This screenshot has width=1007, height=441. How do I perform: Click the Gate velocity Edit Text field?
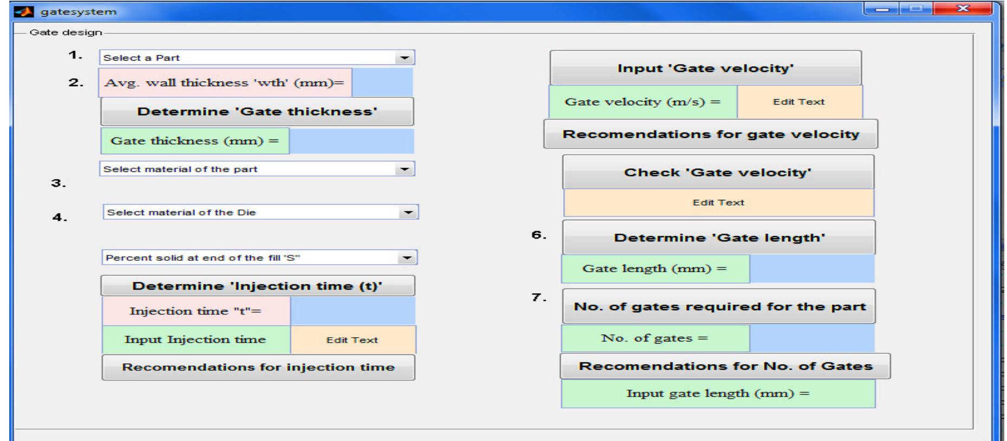[x=799, y=102]
